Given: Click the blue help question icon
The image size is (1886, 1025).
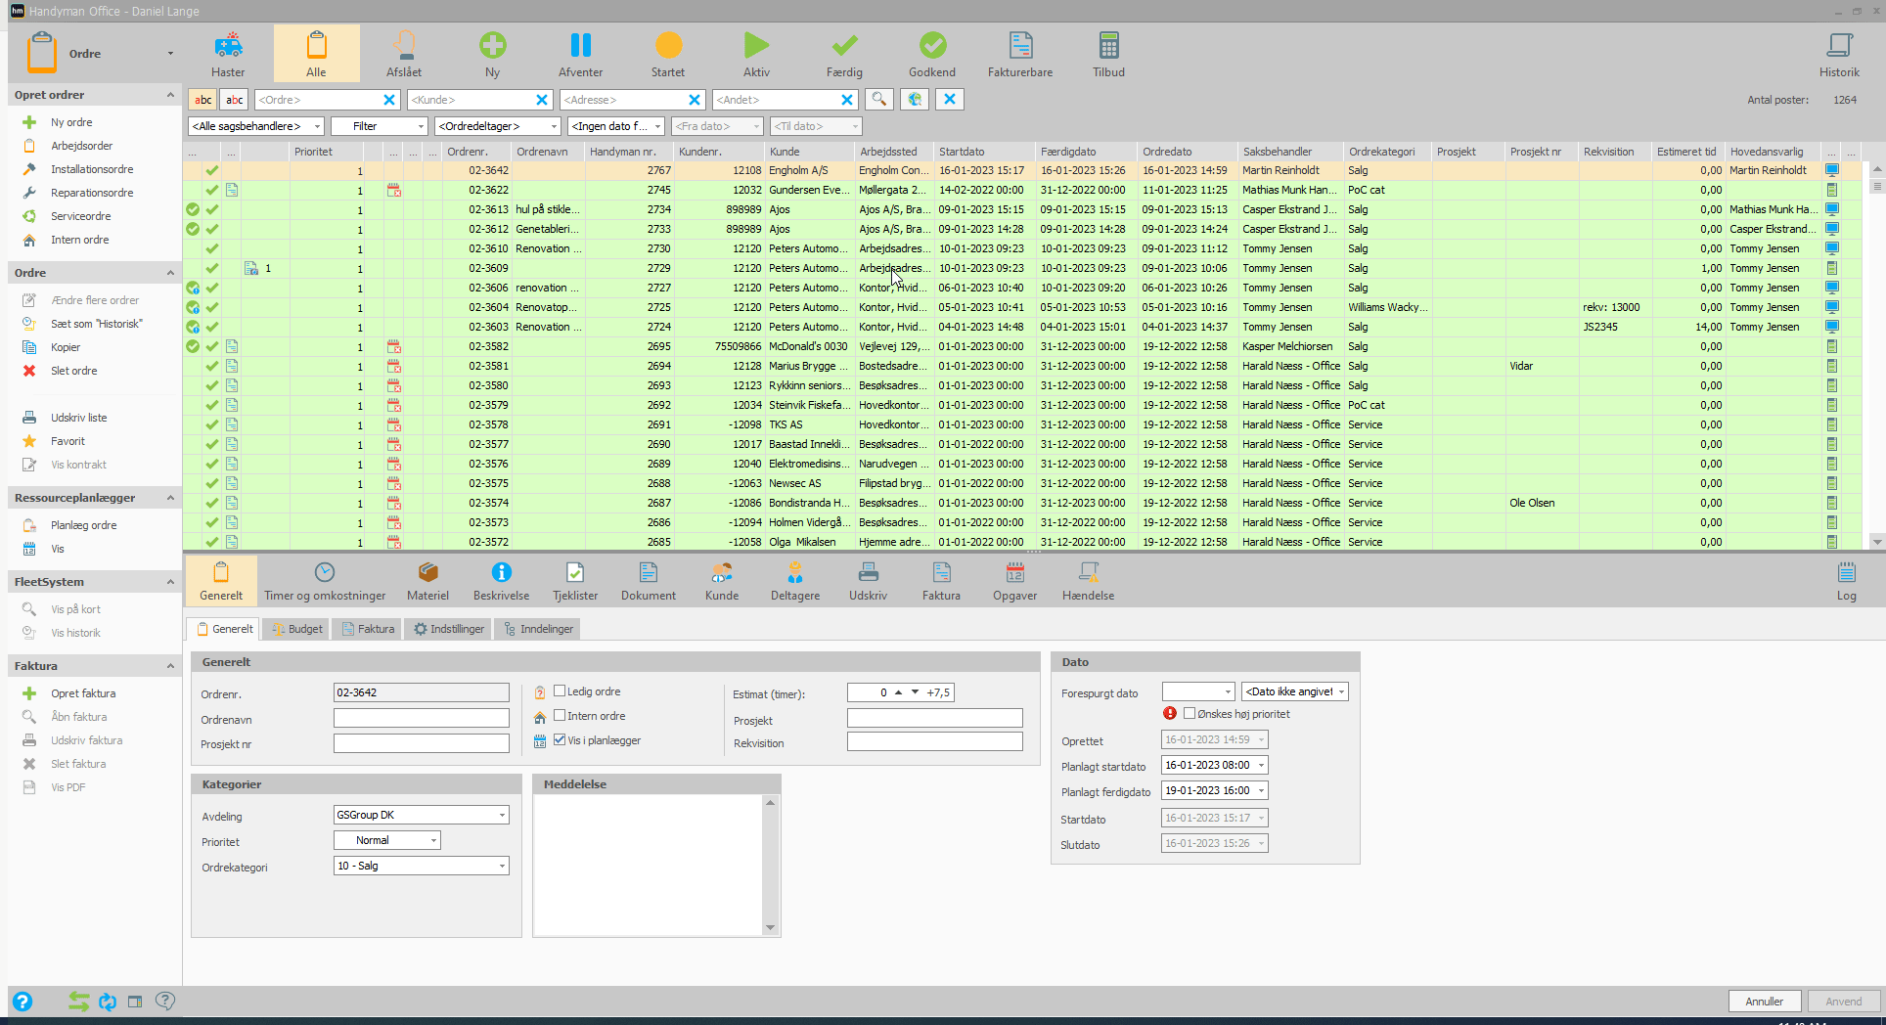Looking at the screenshot, I should point(22,1002).
